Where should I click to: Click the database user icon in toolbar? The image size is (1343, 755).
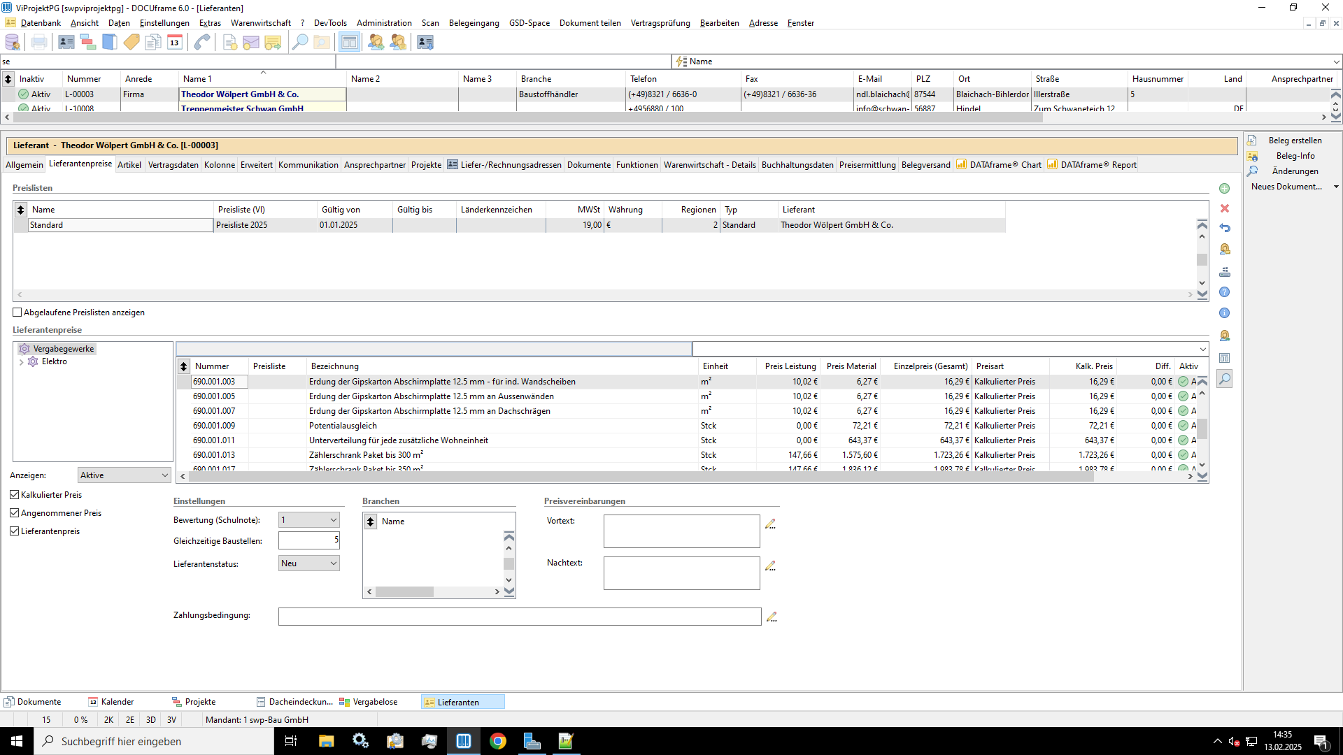click(x=13, y=43)
